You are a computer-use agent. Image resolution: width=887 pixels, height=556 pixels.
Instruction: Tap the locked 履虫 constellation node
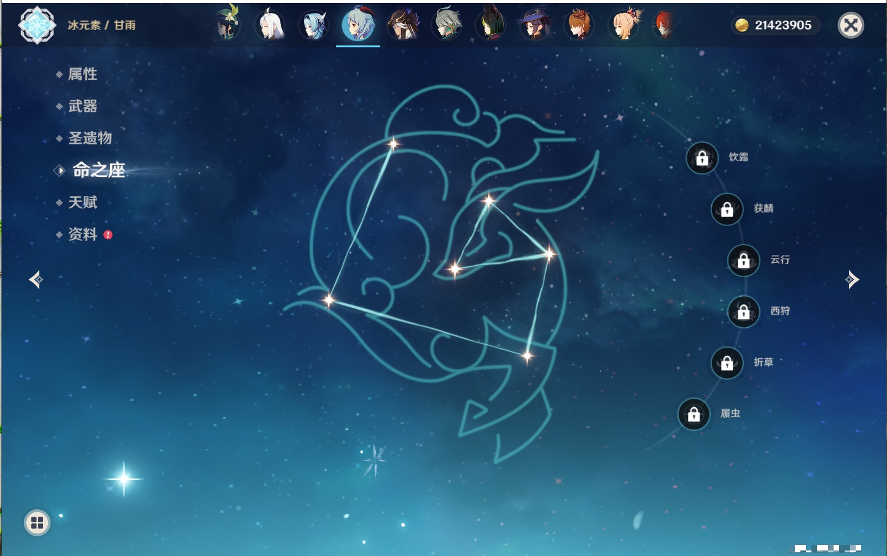pos(694,414)
